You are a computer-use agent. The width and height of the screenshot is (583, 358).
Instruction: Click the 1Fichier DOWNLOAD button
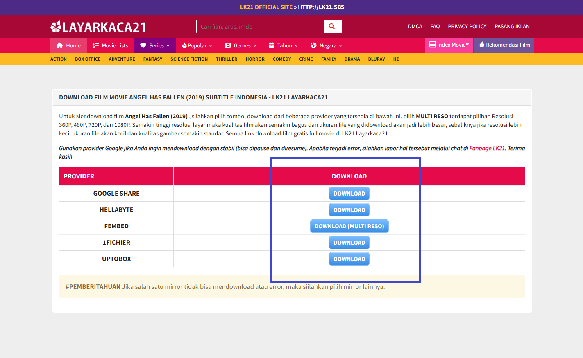tap(349, 243)
